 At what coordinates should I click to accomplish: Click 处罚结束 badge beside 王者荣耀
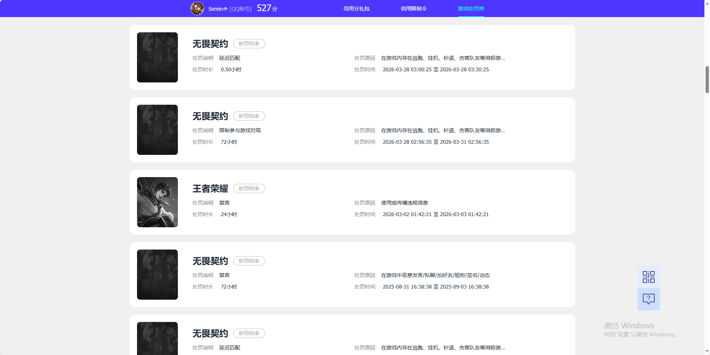point(249,188)
